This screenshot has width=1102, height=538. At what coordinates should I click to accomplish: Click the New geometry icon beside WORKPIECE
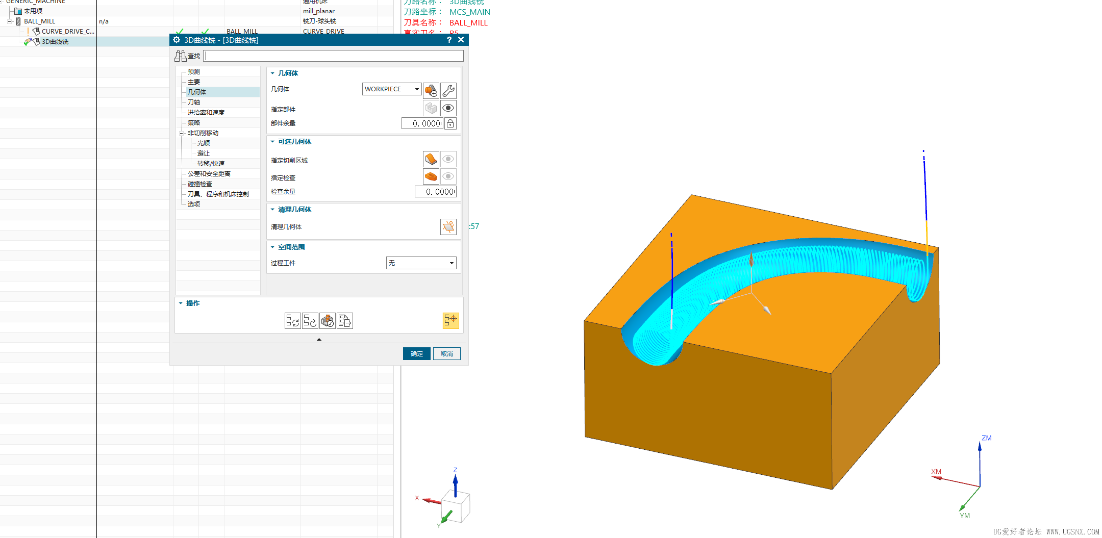[x=431, y=91]
